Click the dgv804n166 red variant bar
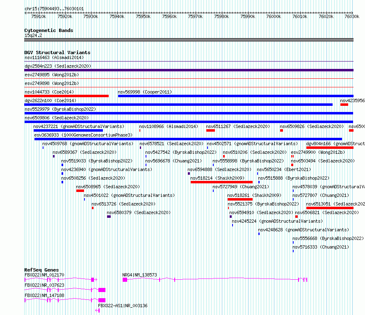 point(330,148)
